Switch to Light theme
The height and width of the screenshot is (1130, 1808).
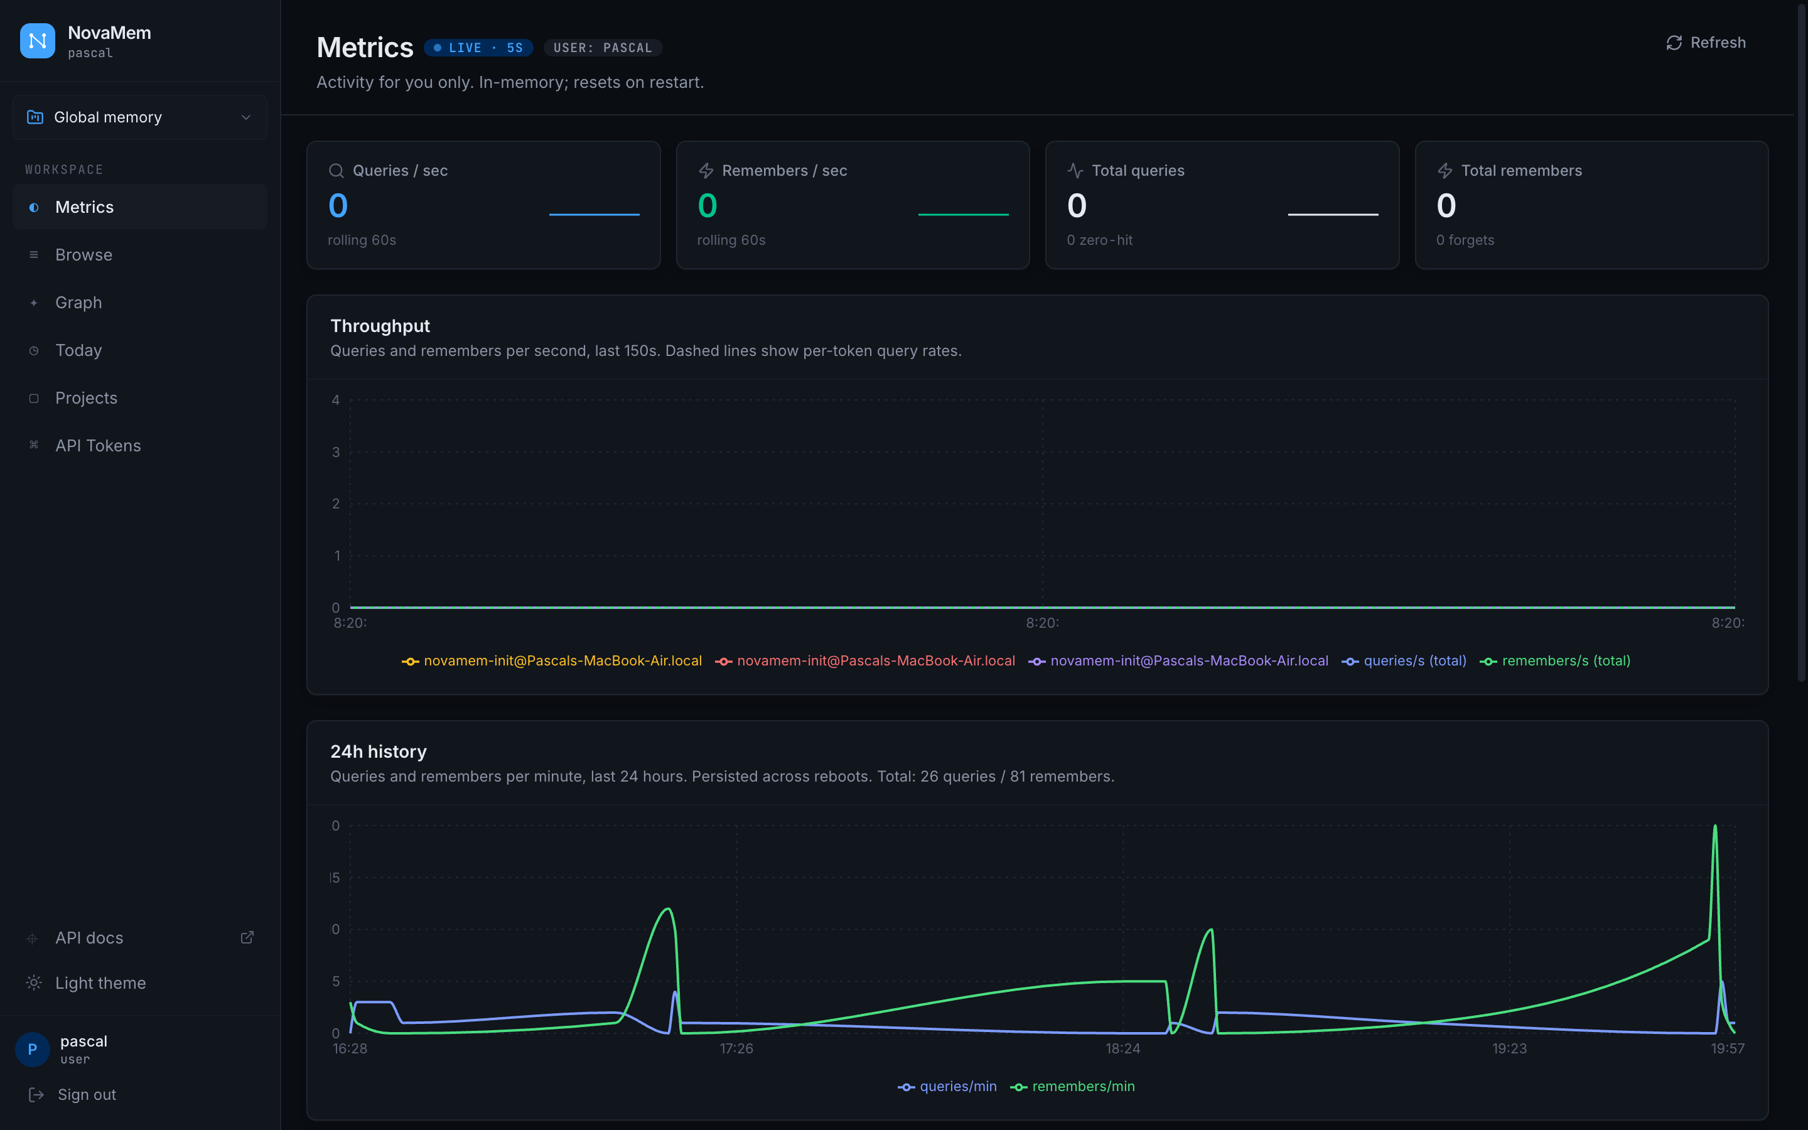pos(140,982)
